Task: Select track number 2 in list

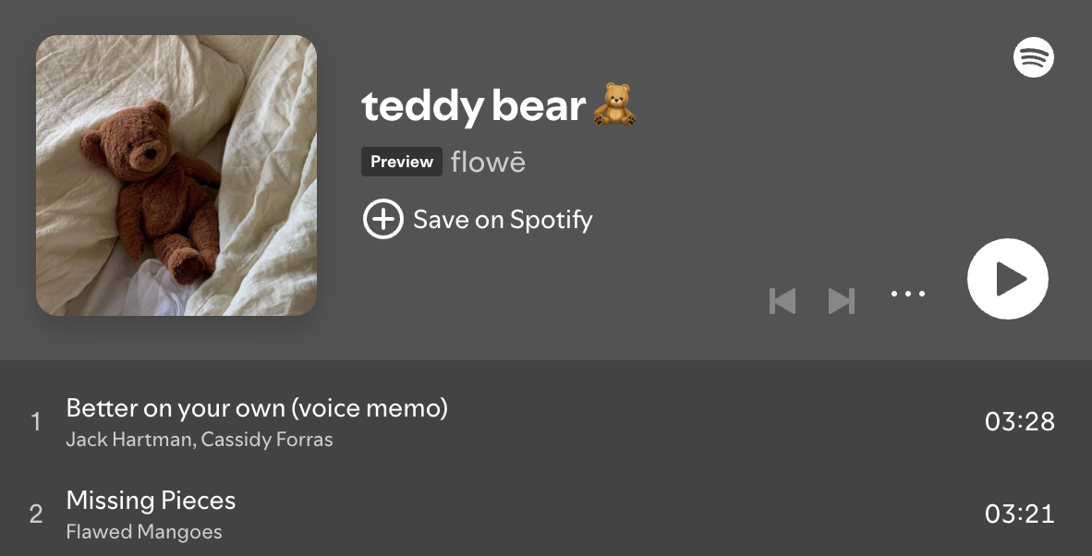Action: coord(36,514)
